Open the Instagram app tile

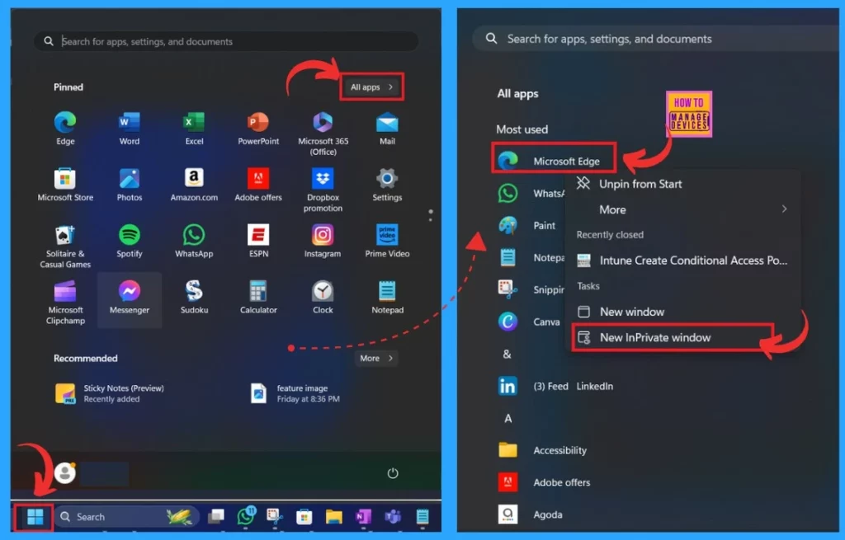coord(323,241)
